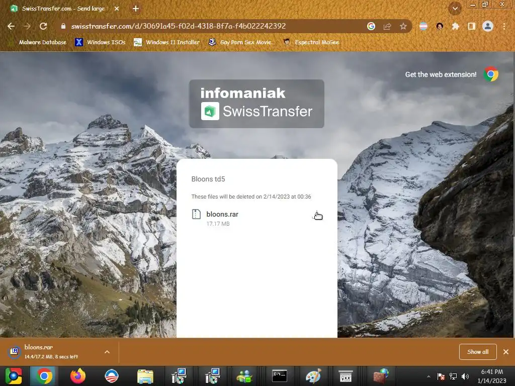Screen dimensions: 515x386
Task: Open the Espectral McGee bookmark
Action: 311,42
